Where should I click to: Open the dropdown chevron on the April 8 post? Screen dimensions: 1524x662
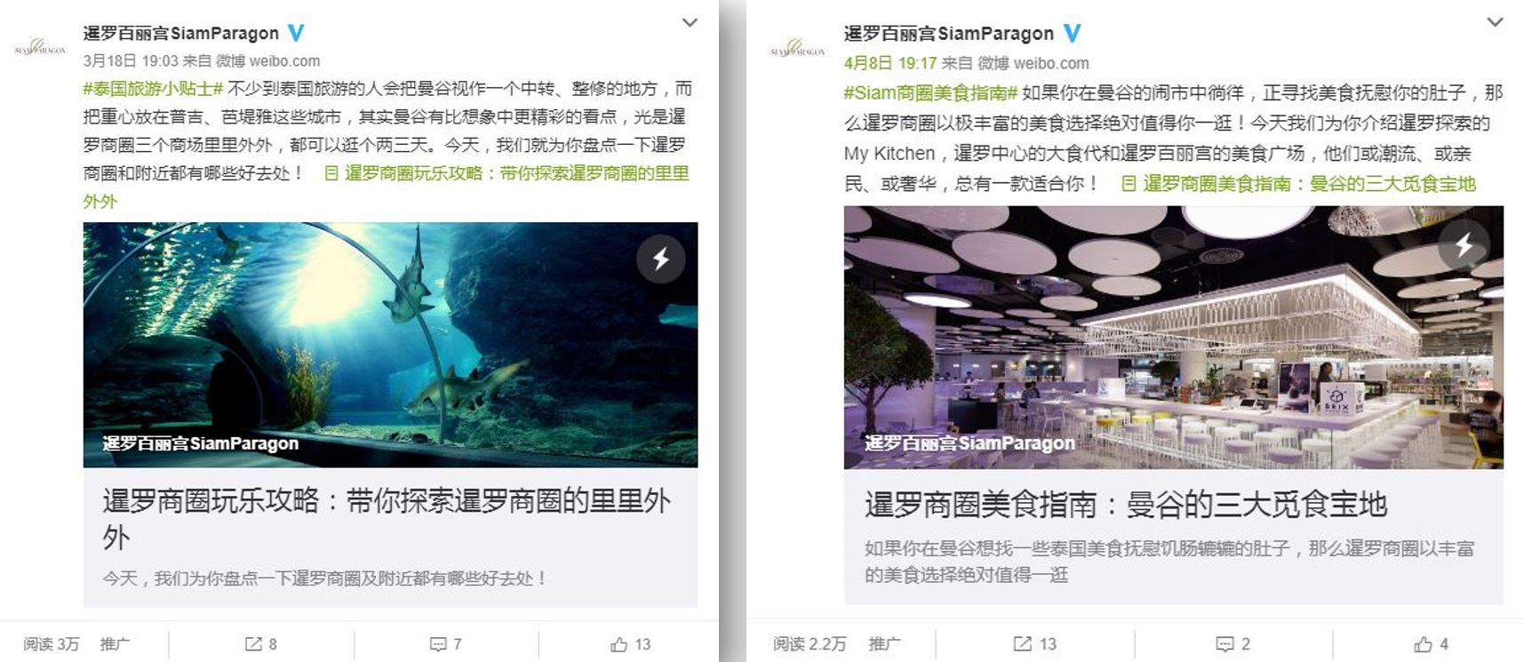tap(1496, 22)
